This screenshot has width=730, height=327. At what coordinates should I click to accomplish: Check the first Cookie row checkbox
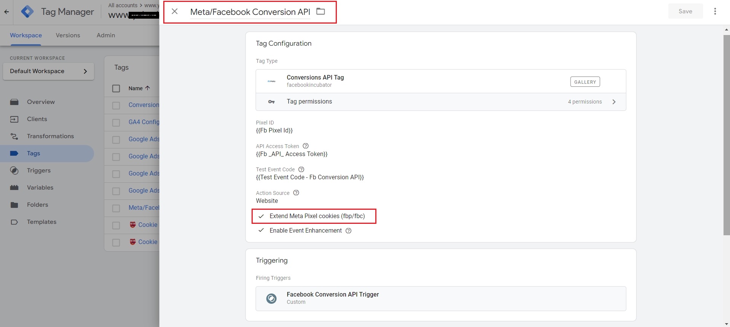pyautogui.click(x=116, y=225)
